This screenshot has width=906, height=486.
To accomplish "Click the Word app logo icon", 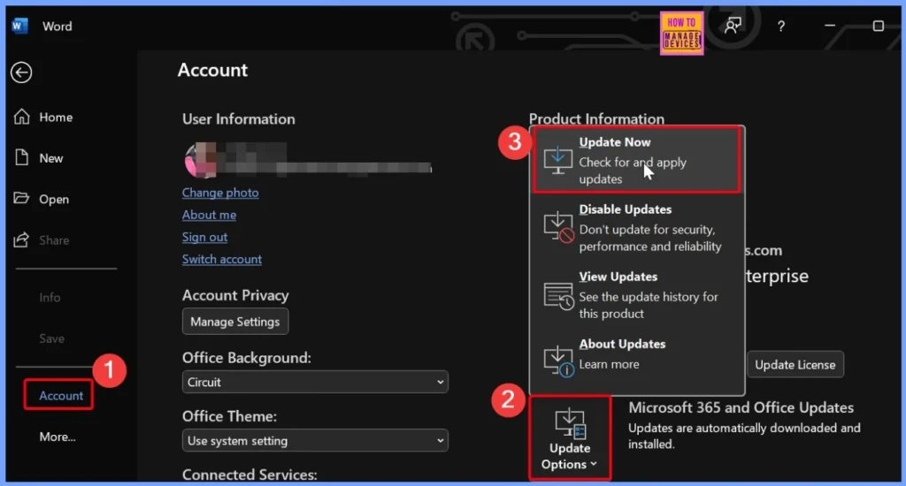I will pyautogui.click(x=19, y=26).
